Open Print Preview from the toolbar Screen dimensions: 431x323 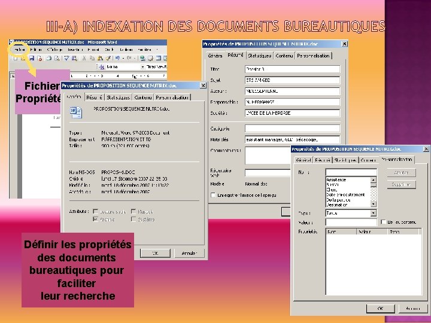(57, 58)
